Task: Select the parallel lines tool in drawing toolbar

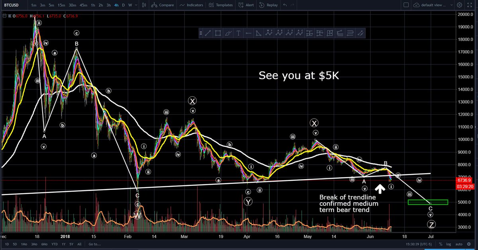Action: point(350,33)
